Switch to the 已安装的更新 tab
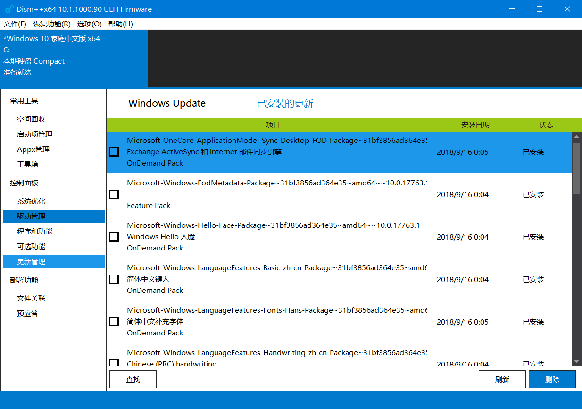 click(x=285, y=103)
